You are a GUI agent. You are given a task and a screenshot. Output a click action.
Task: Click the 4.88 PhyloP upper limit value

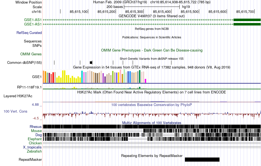click(x=35, y=105)
